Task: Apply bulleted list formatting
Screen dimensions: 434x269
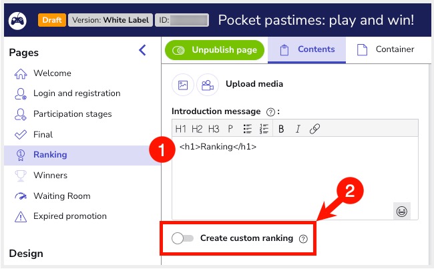Action: pos(247,129)
